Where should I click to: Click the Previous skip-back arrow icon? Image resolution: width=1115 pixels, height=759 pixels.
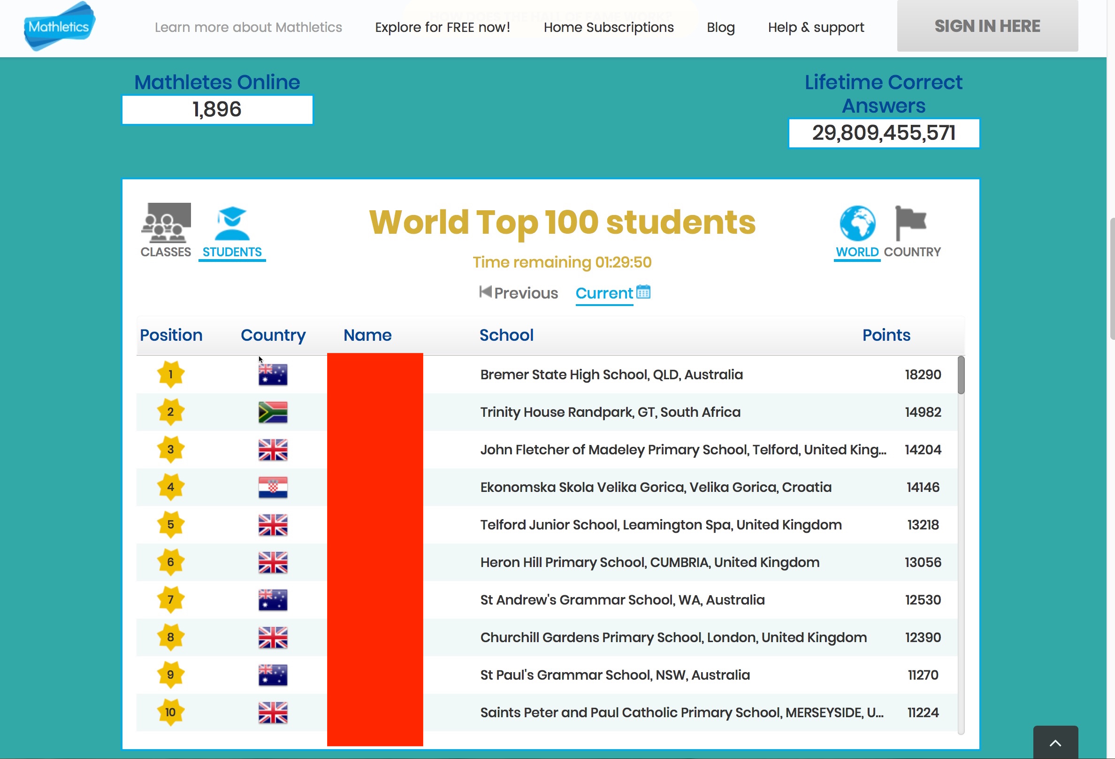click(485, 291)
